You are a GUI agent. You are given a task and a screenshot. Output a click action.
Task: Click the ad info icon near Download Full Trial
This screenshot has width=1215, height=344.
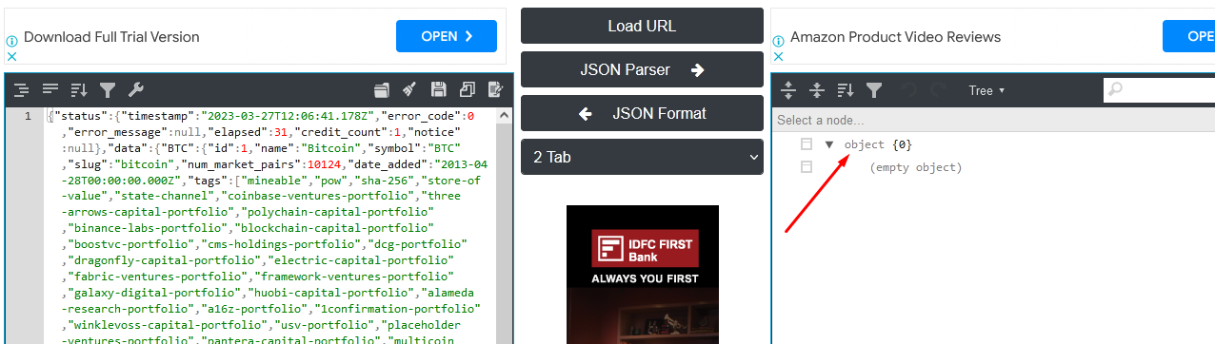[12, 42]
